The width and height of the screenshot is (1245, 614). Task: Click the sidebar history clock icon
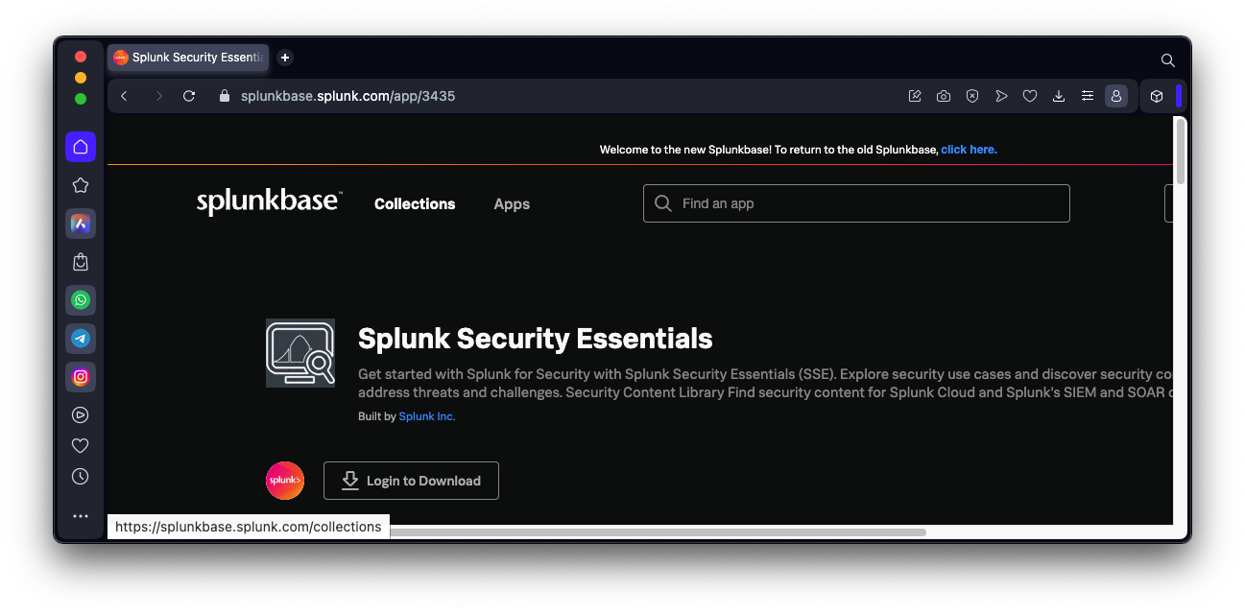[81, 477]
